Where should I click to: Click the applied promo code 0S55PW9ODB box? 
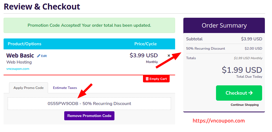click(x=89, y=104)
